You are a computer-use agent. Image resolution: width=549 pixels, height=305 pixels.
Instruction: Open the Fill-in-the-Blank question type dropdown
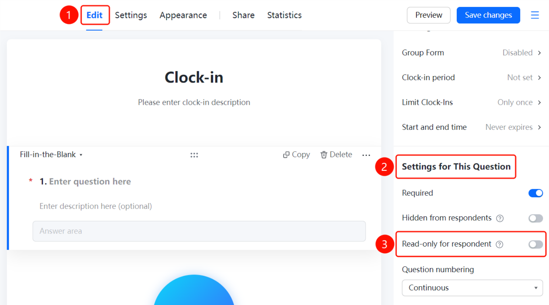click(x=51, y=155)
